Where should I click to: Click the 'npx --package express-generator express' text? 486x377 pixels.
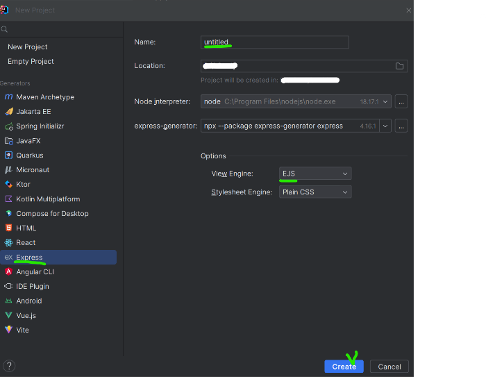click(x=274, y=126)
